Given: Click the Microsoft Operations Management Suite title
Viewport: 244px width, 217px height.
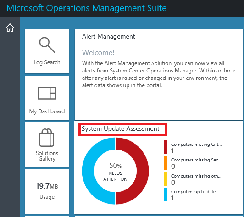Looking at the screenshot, I should (x=87, y=8).
